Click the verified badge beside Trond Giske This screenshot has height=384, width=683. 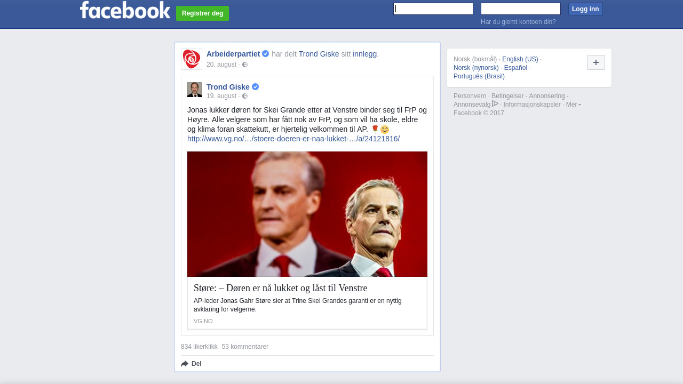[256, 87]
